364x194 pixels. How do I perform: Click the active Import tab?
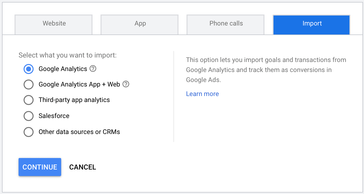pos(312,24)
